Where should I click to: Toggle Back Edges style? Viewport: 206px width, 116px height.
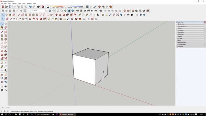53,11
